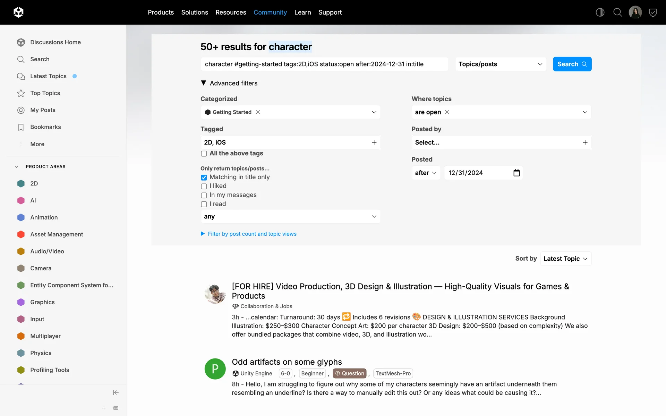Click the Unity logo in header
Screen dimensions: 666x416
click(x=18, y=12)
